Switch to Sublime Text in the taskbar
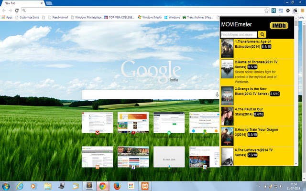306x191 pixels. coord(89,186)
